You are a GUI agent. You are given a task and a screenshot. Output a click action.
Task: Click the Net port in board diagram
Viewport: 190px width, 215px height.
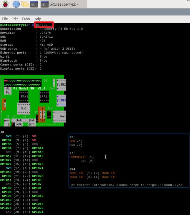[x=60, y=116]
